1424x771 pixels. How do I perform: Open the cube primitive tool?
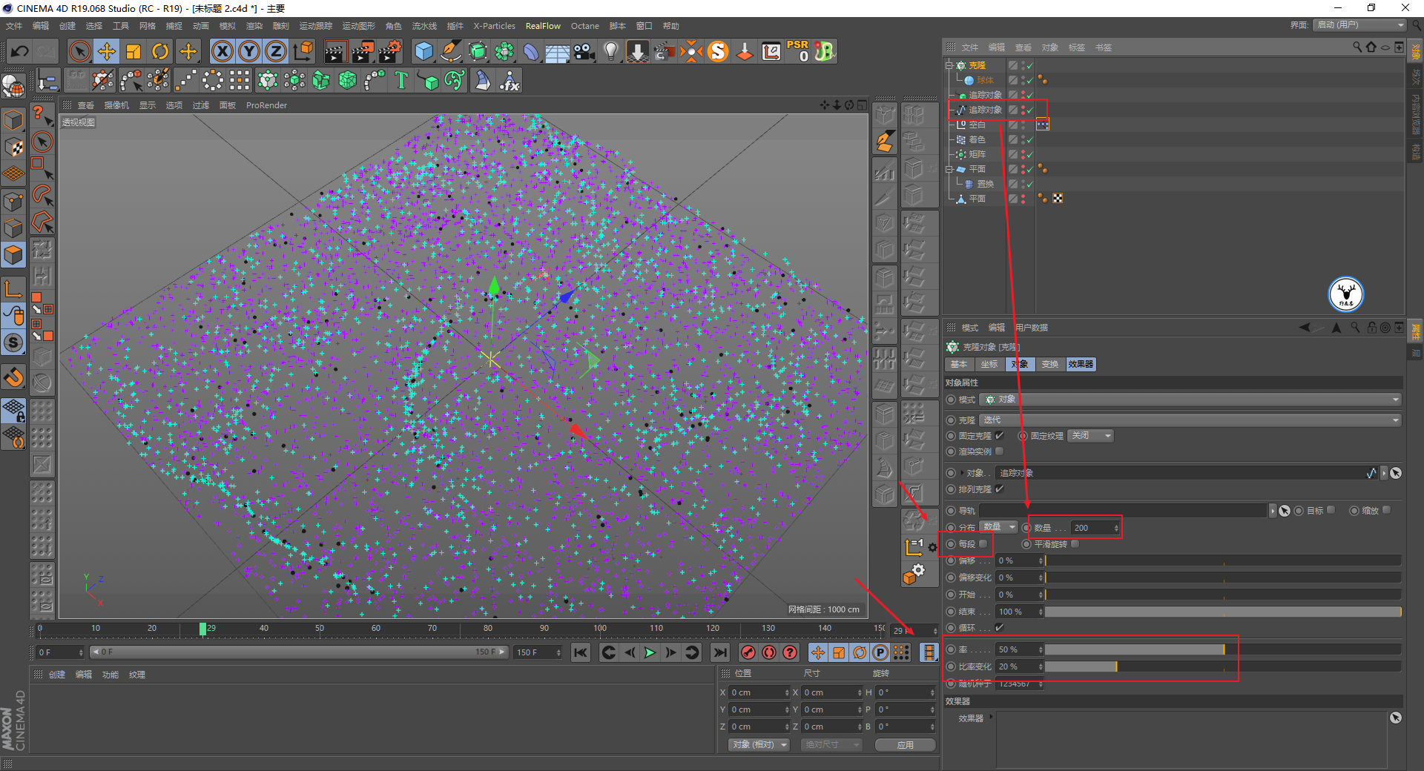click(424, 51)
